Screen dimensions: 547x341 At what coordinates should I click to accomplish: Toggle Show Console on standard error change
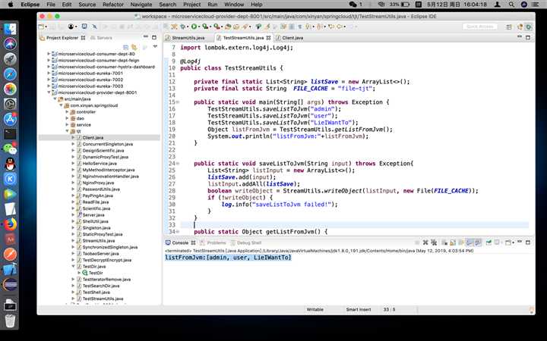tap(478, 242)
